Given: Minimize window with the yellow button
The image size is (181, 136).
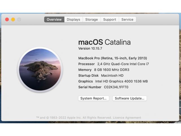Looking at the screenshot, I should (x=13, y=20).
